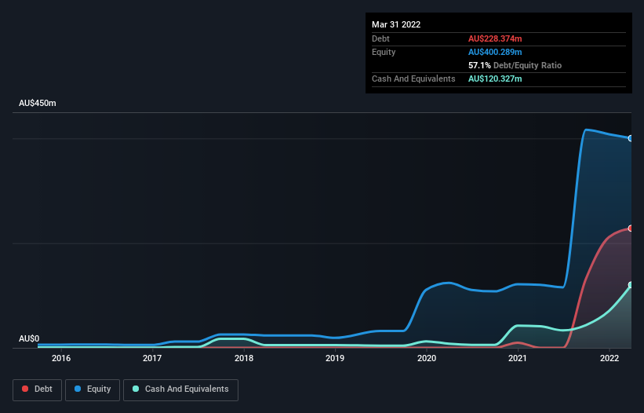644x413 pixels.
Task: Click the tooltip's Cash And Equivalents label
Action: (x=413, y=79)
